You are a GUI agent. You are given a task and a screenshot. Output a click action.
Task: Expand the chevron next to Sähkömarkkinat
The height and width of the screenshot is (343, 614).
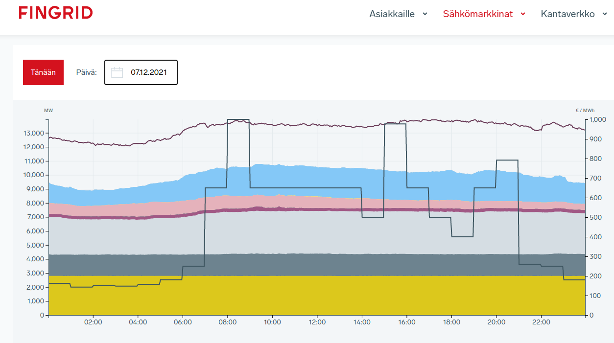pyautogui.click(x=523, y=14)
